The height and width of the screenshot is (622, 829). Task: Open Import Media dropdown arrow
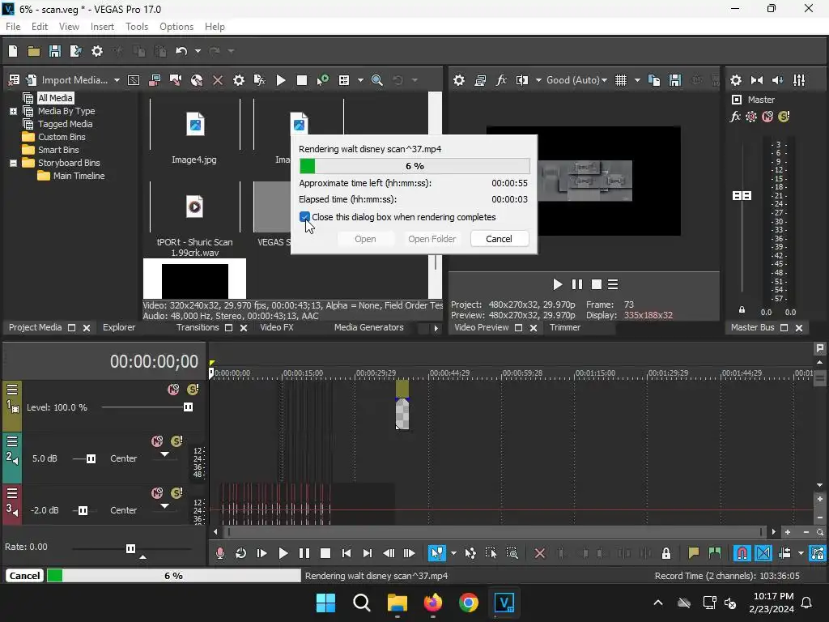(x=117, y=80)
